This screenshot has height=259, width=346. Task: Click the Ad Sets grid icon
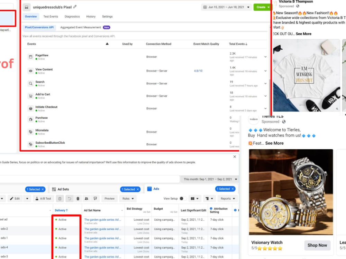pyautogui.click(x=54, y=189)
